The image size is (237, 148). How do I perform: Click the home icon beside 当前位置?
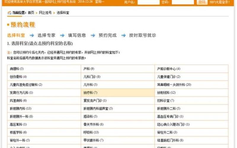click(9, 13)
